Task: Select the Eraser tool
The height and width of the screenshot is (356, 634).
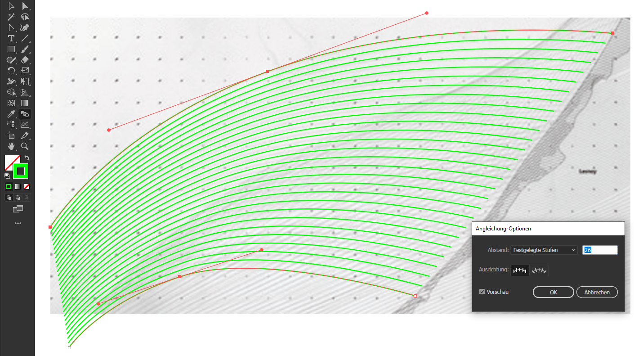Action: click(25, 60)
